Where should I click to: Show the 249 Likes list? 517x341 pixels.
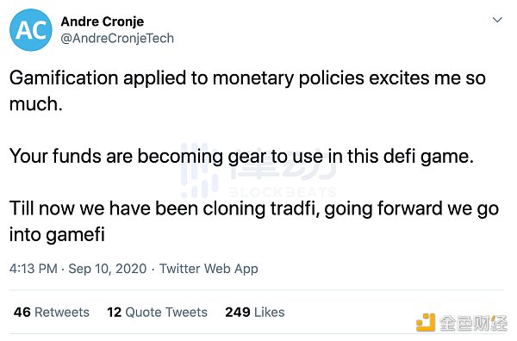point(254,312)
